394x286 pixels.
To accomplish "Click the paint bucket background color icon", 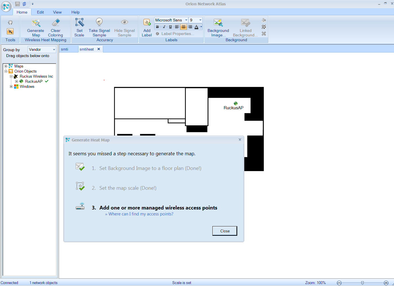I will click(264, 20).
